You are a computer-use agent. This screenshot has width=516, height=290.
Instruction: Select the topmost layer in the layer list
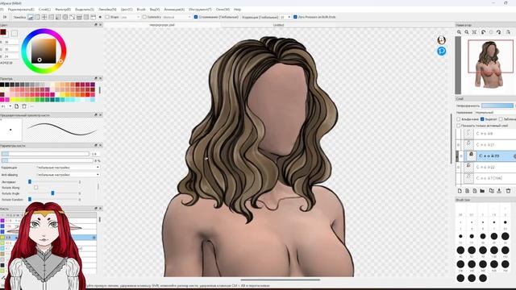click(x=489, y=134)
